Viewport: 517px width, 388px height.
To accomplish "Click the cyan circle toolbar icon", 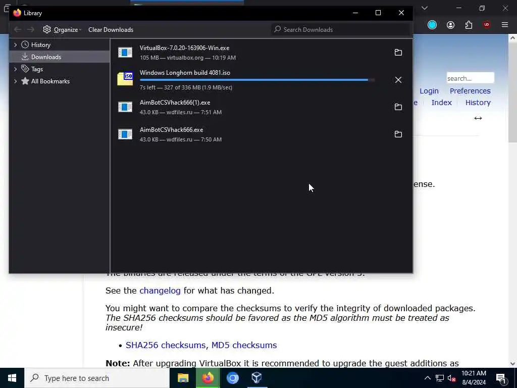I will pyautogui.click(x=432, y=25).
